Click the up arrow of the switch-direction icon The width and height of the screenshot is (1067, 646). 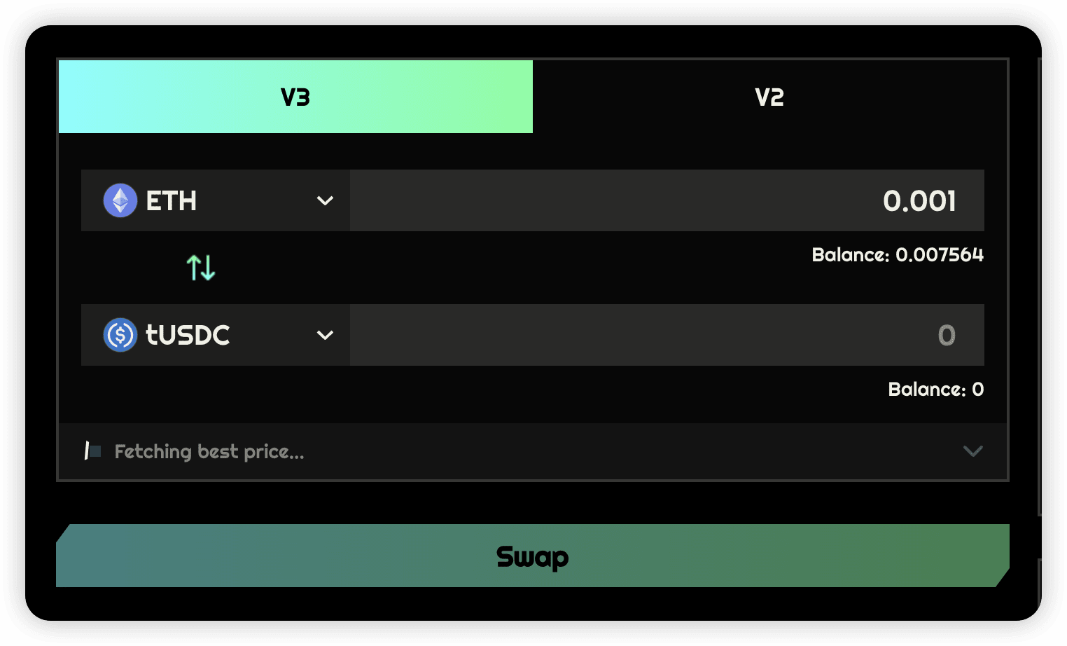click(x=194, y=268)
